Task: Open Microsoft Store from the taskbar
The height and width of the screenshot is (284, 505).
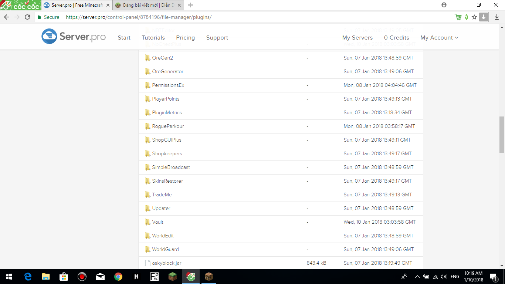Action: 64,277
